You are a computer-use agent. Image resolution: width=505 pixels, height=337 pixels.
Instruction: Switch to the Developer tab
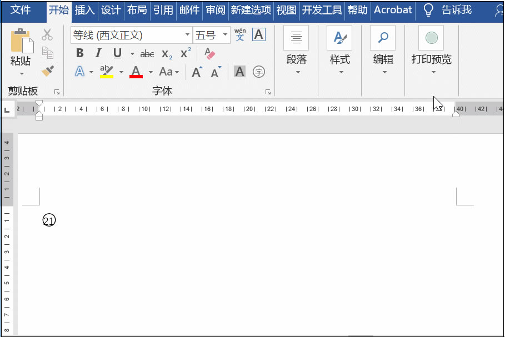322,10
